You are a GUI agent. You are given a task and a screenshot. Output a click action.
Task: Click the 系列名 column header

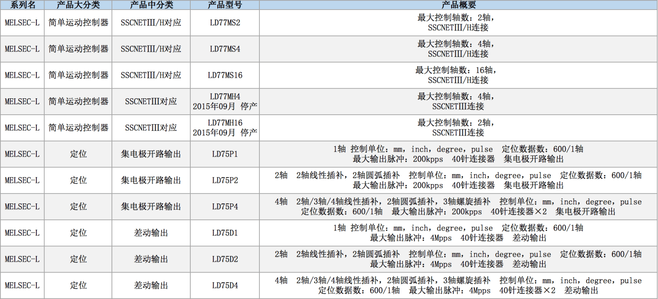point(22,5)
